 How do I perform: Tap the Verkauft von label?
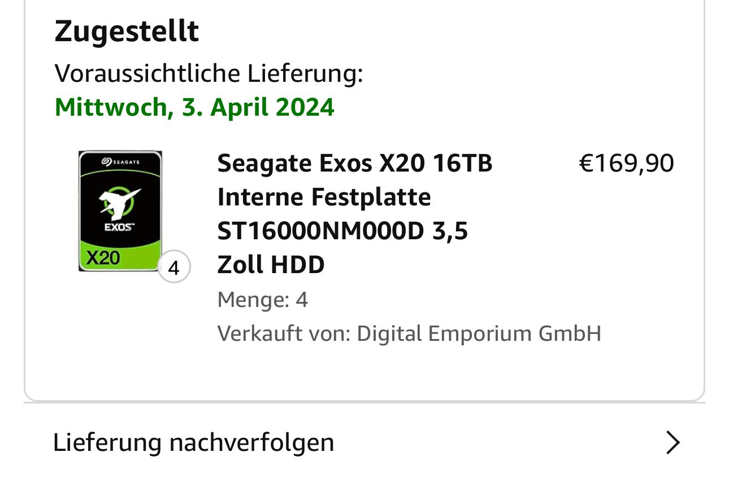click(285, 334)
